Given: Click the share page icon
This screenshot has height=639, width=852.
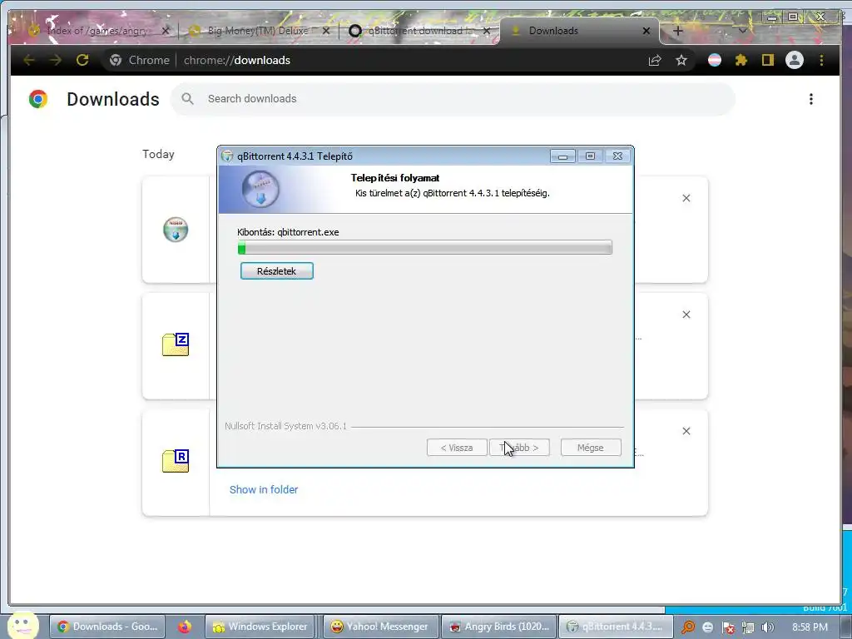Looking at the screenshot, I should (655, 60).
